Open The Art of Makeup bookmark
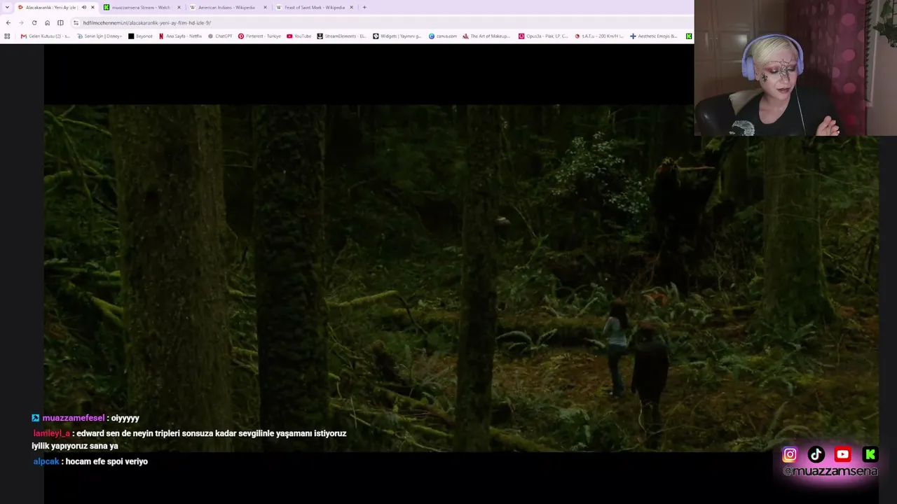Screen dimensions: 897x504 pos(486,36)
